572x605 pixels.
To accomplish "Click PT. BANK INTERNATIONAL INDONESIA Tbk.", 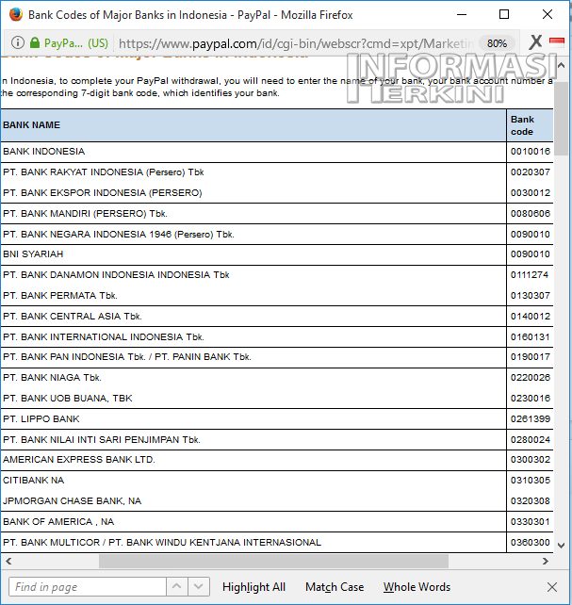I will (104, 337).
